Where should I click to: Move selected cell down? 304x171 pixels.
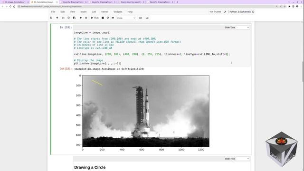[86, 18]
